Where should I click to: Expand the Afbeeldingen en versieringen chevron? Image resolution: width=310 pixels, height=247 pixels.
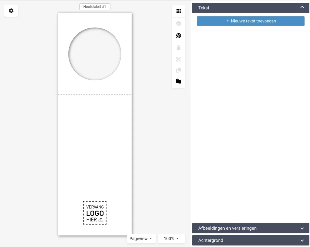pyautogui.click(x=302, y=228)
